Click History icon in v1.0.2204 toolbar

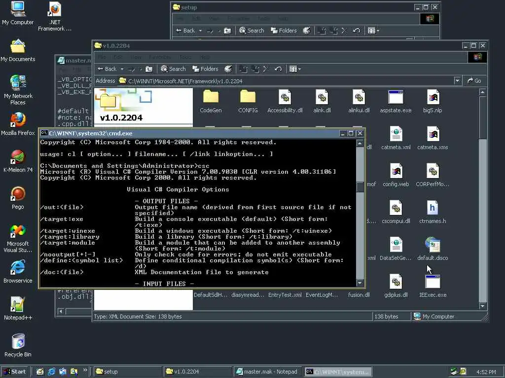coord(228,69)
